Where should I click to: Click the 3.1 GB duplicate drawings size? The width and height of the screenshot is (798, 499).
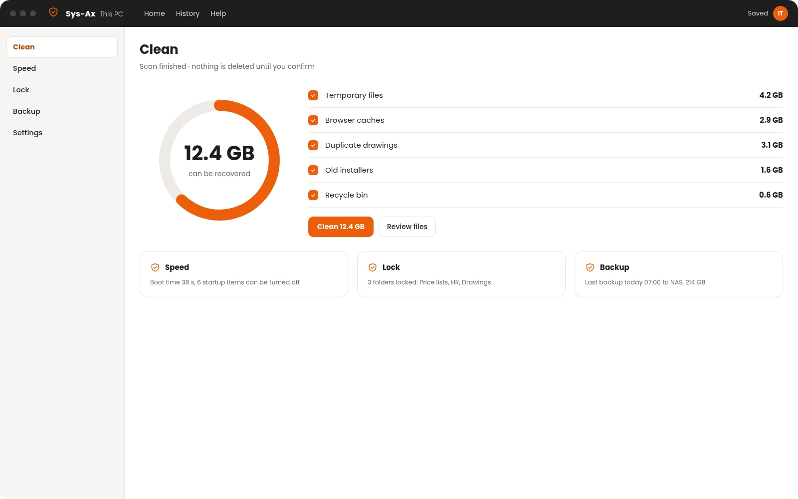coord(772,145)
